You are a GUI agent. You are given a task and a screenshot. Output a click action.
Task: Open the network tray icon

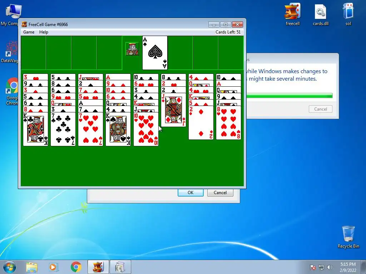(x=321, y=267)
